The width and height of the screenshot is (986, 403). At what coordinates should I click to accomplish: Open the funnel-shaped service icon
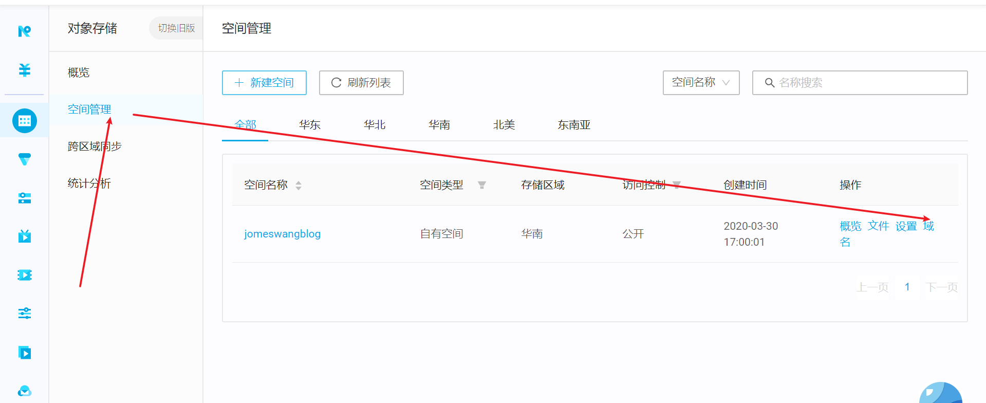point(24,159)
